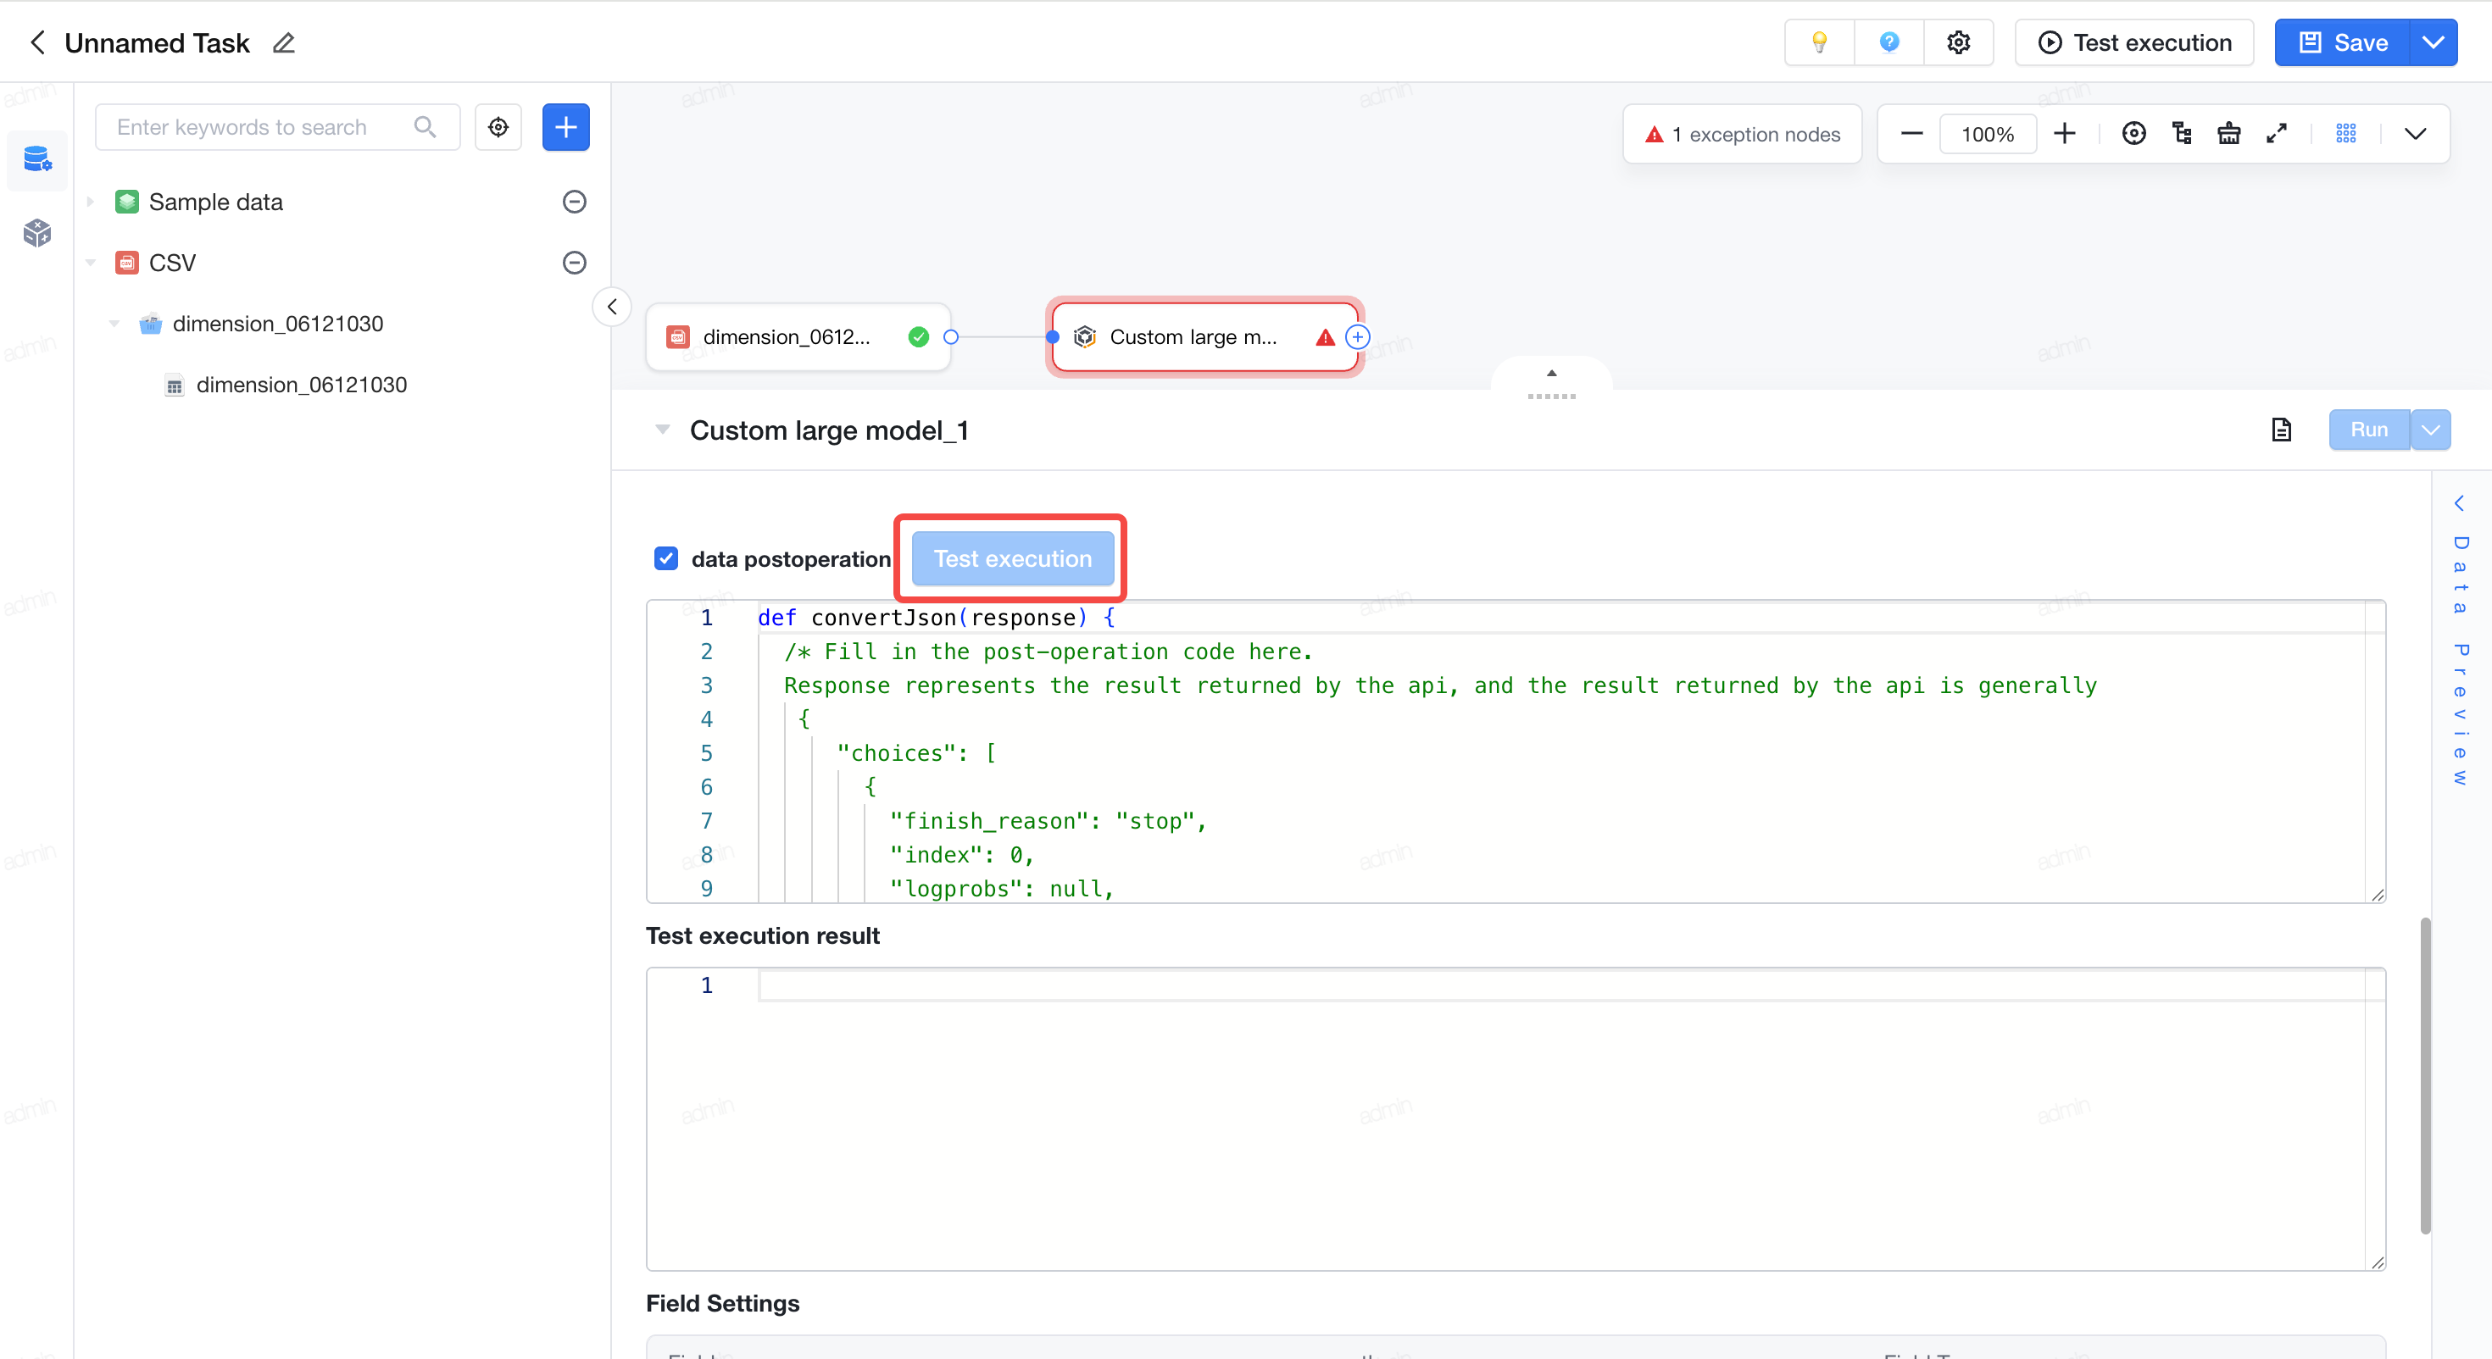Collapse the Custom large model_1 section
The height and width of the screenshot is (1359, 2492).
tap(663, 430)
